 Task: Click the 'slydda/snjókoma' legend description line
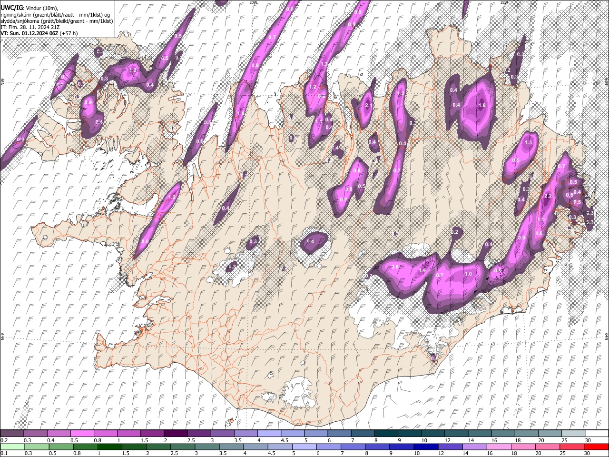tap(57, 21)
